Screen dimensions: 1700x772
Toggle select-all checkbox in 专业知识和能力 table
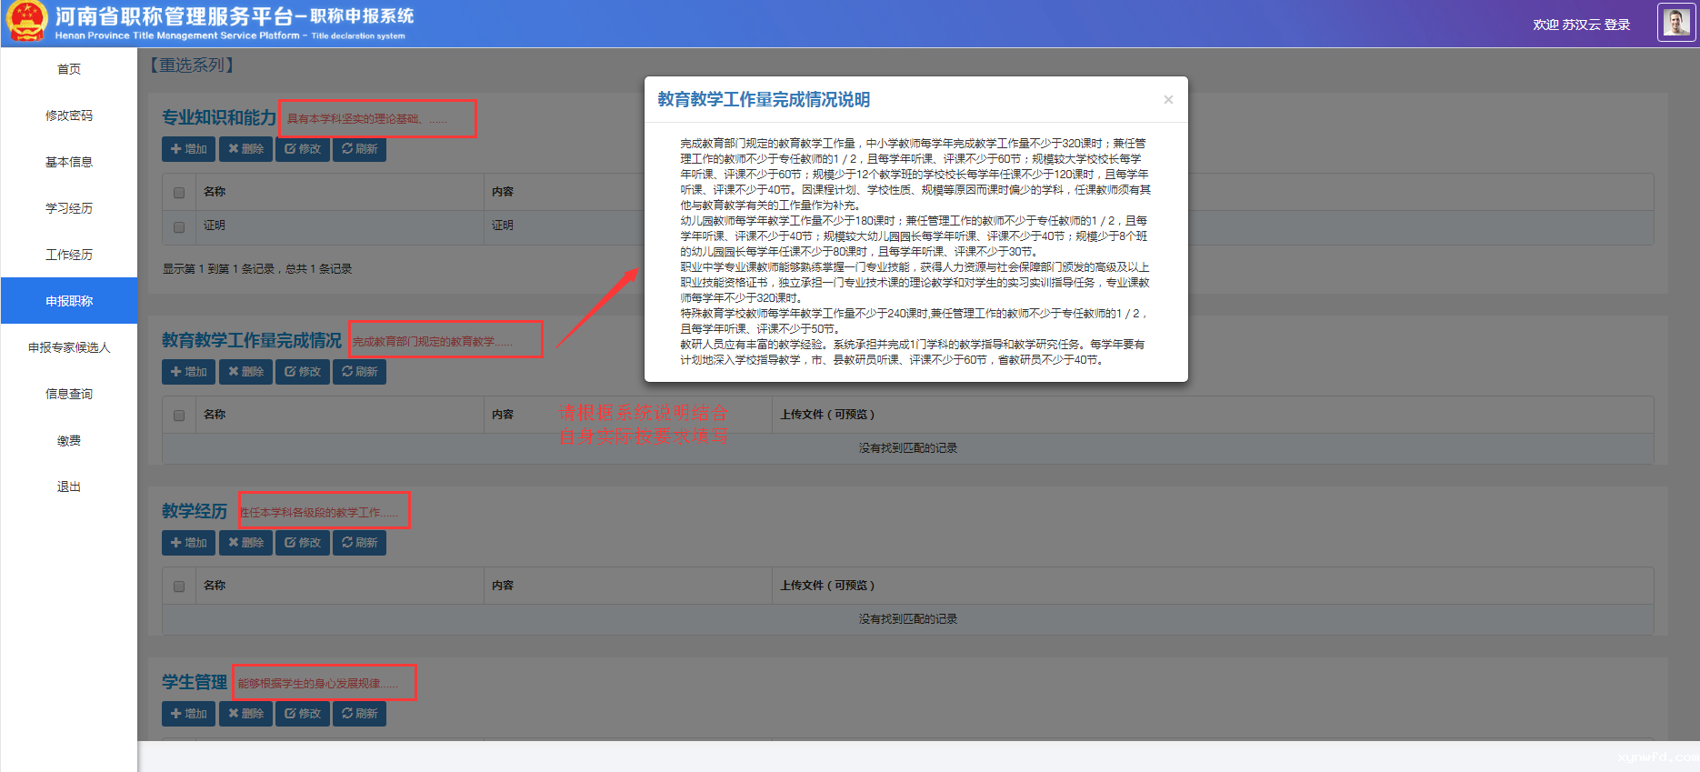click(179, 193)
